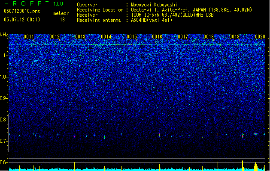Click time marker 0012
270x171 pixels.
coord(55,37)
